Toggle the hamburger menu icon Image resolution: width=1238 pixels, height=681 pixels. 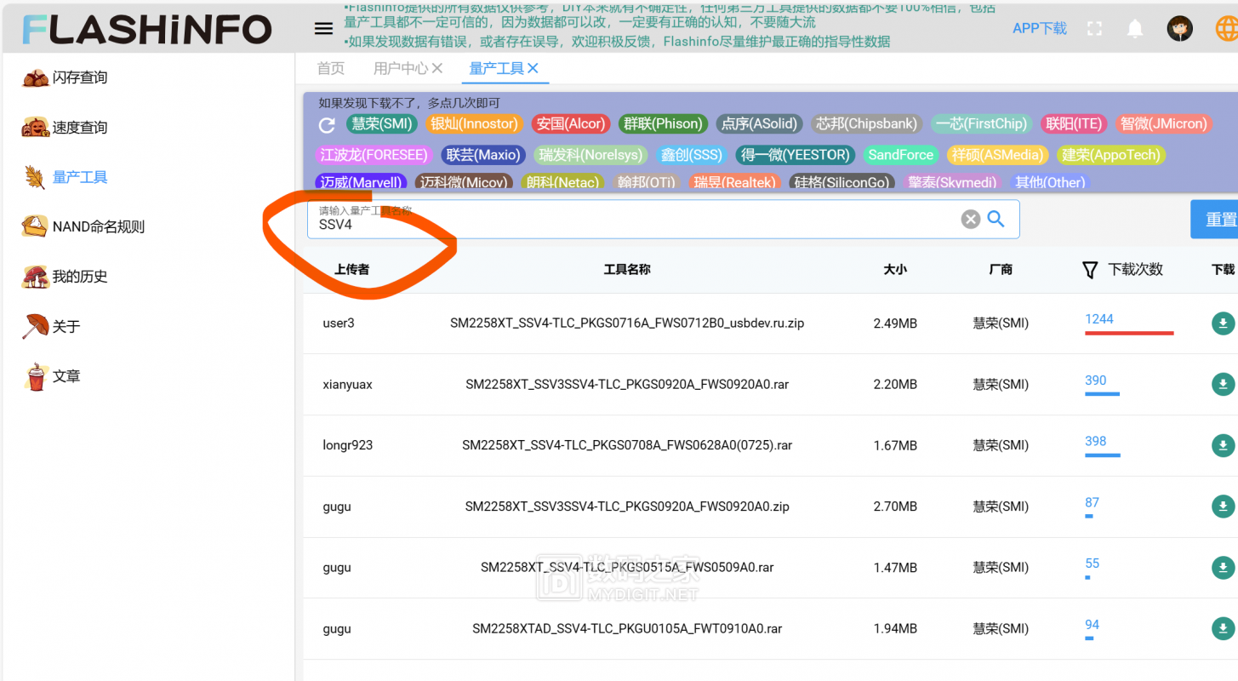(323, 29)
